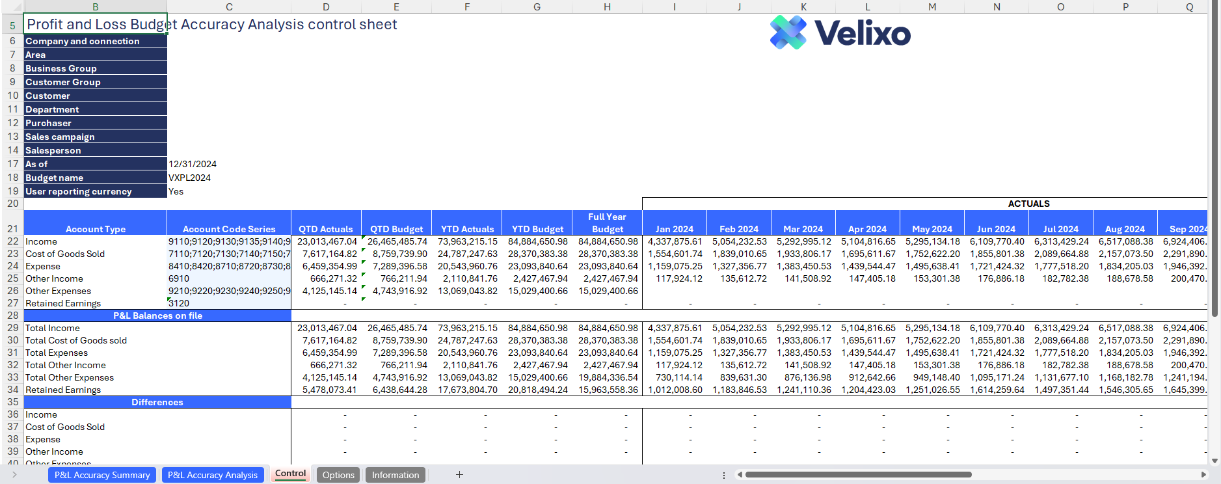Click the tab bar resize dots handle

724,476
